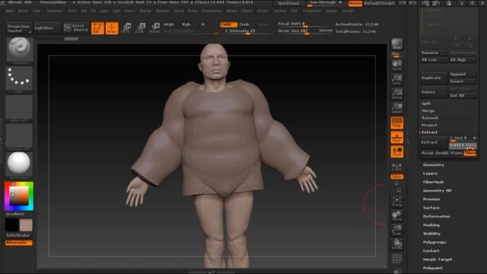Click the right shelf Scale view icon
This screenshot has width=487, height=274.
396,230
